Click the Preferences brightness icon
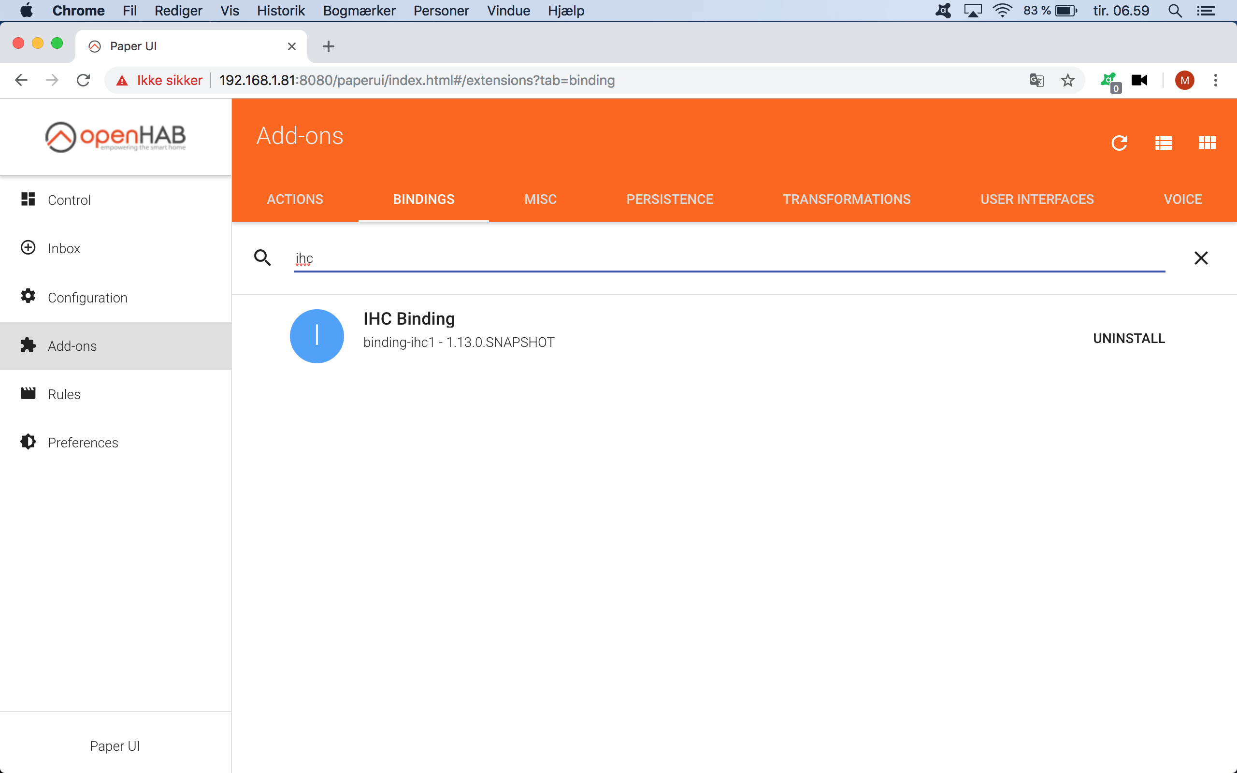This screenshot has height=773, width=1237. pos(28,442)
